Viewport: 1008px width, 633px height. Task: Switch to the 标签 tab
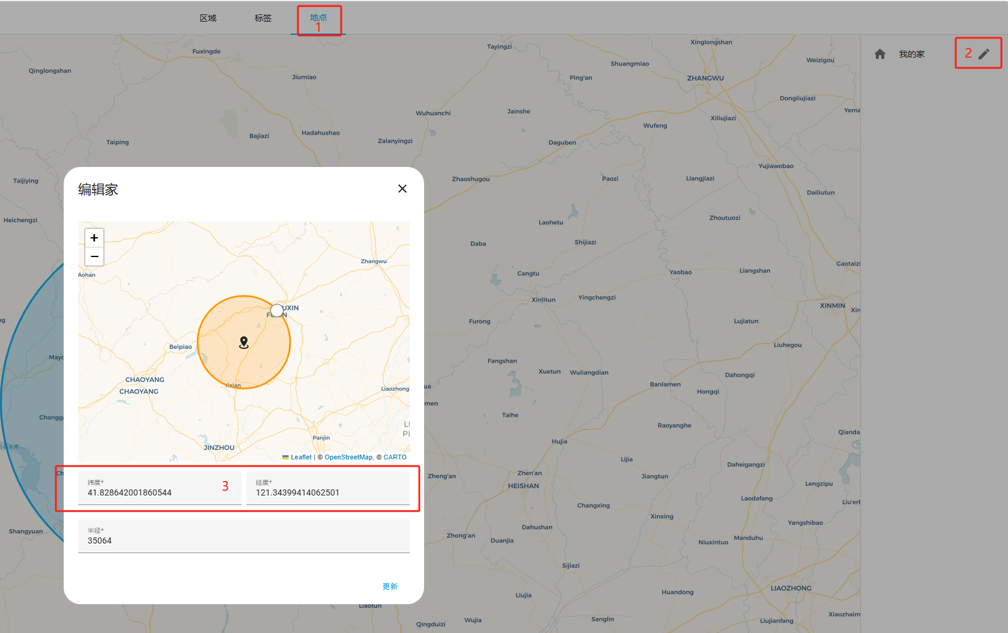click(263, 18)
